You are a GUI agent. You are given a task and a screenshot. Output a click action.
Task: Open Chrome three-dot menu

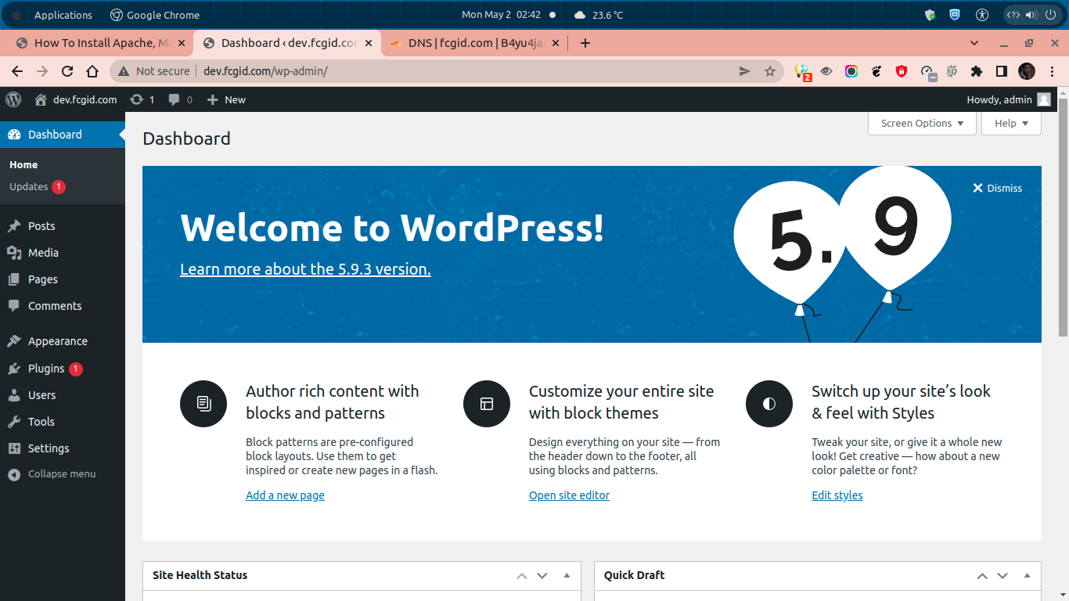[x=1052, y=71]
